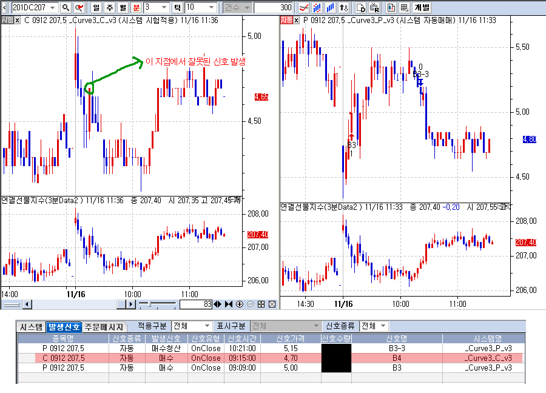This screenshot has width=546, height=393.
Task: Click the expand chart width arrows icon
Action: point(218,304)
